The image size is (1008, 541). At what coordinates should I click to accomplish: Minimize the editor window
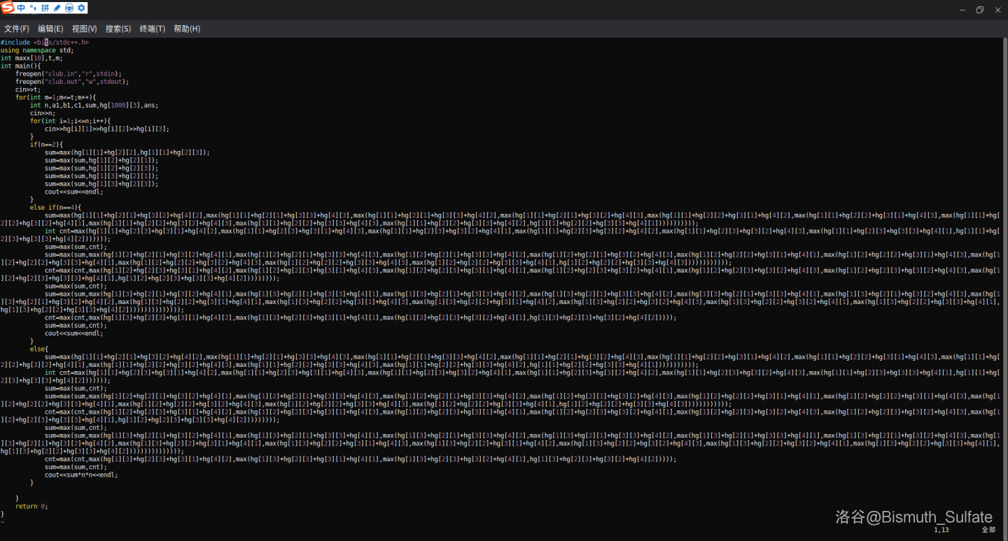pyautogui.click(x=961, y=10)
